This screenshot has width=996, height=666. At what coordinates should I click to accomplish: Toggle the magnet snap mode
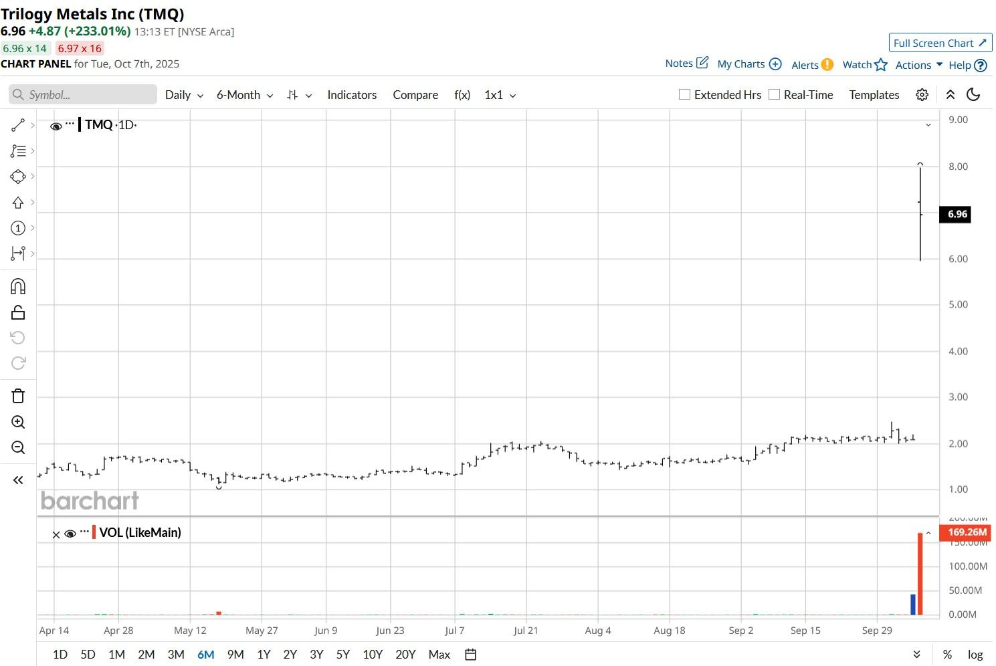[x=18, y=287]
